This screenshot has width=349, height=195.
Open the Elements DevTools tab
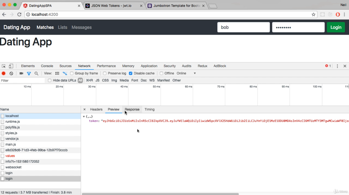click(x=28, y=66)
